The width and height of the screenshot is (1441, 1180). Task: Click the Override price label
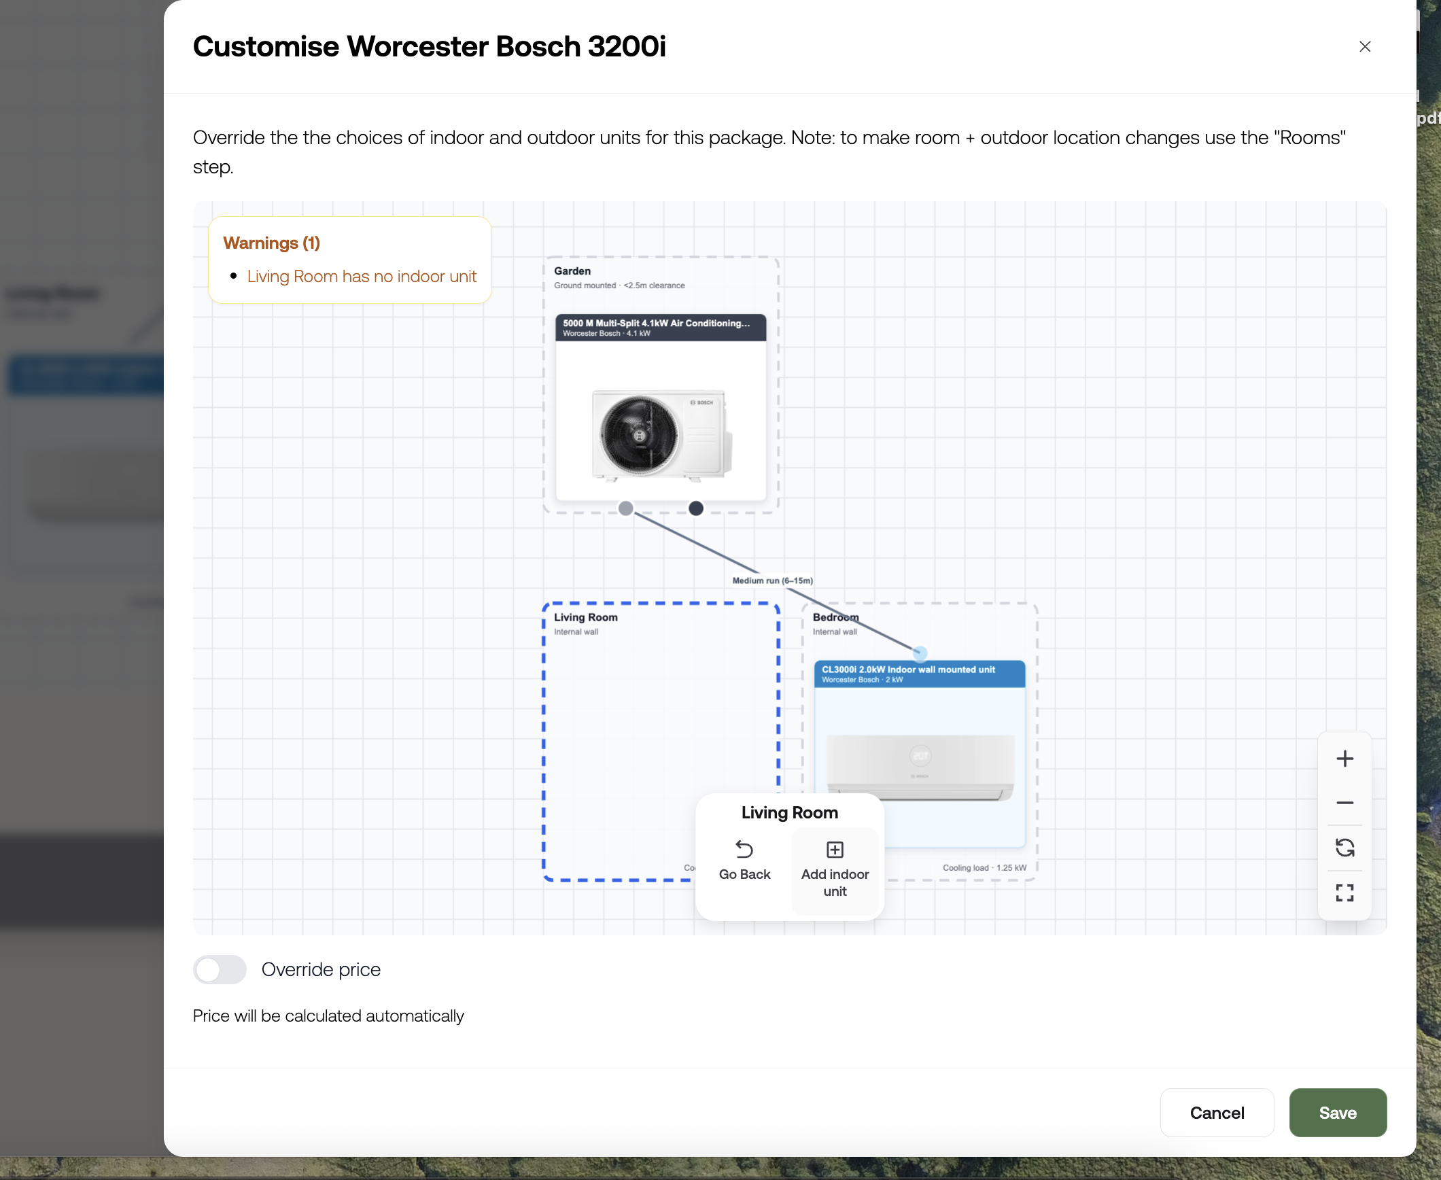point(321,969)
